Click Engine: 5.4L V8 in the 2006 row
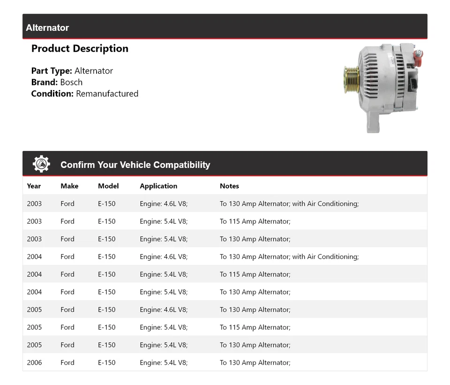 [164, 362]
